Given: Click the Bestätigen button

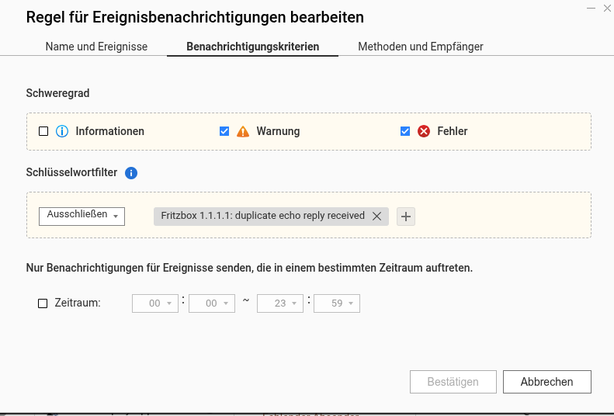Looking at the screenshot, I should (453, 382).
